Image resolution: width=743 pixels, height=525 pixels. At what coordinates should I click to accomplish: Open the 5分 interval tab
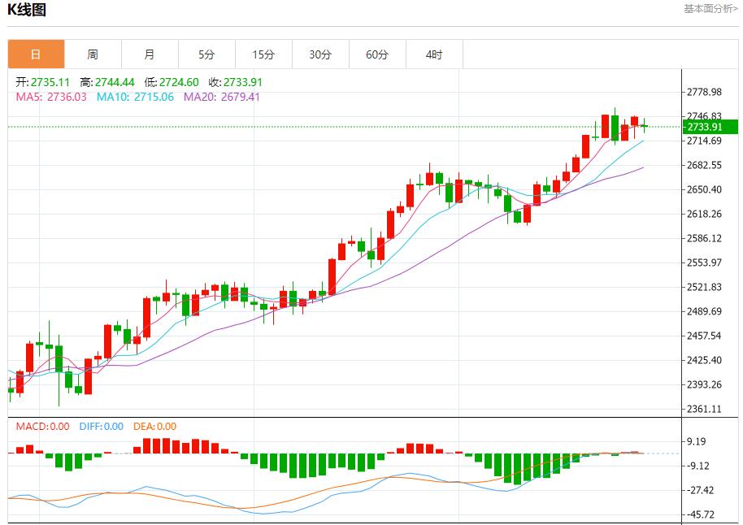coord(206,54)
